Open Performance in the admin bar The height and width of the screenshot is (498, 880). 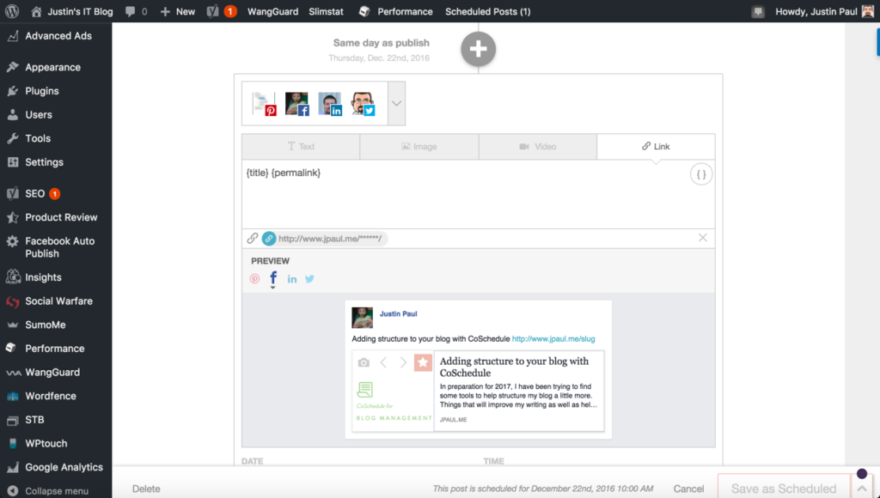click(x=395, y=11)
